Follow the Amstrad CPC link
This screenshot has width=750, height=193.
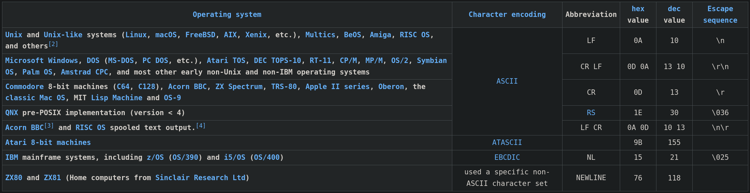tap(84, 72)
